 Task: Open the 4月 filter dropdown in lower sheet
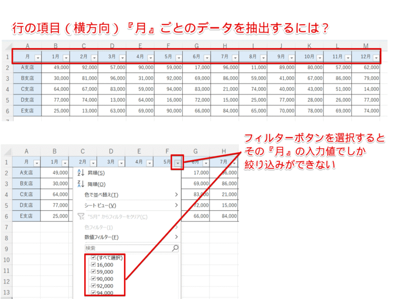coord(149,163)
